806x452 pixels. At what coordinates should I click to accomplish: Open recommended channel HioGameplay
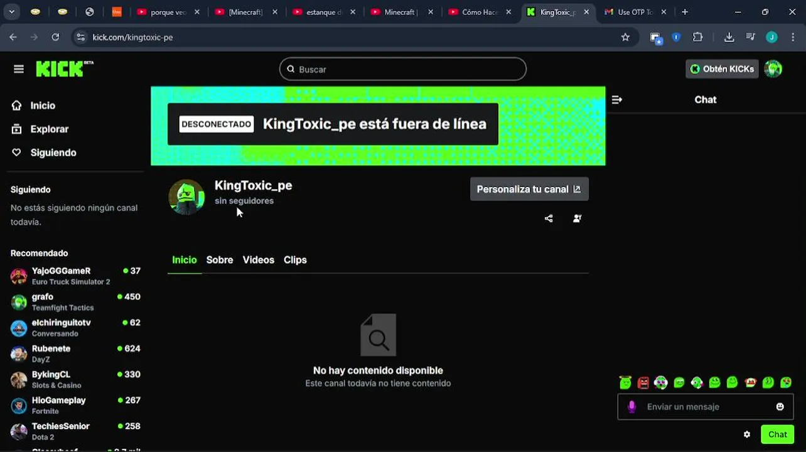(x=75, y=406)
